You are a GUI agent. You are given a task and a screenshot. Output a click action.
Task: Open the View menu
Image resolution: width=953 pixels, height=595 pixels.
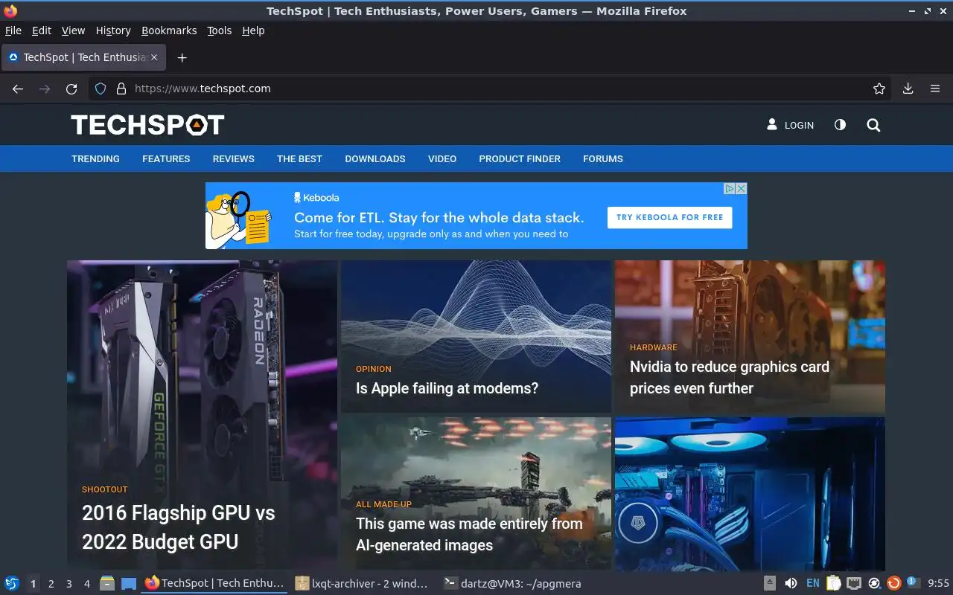pos(73,30)
